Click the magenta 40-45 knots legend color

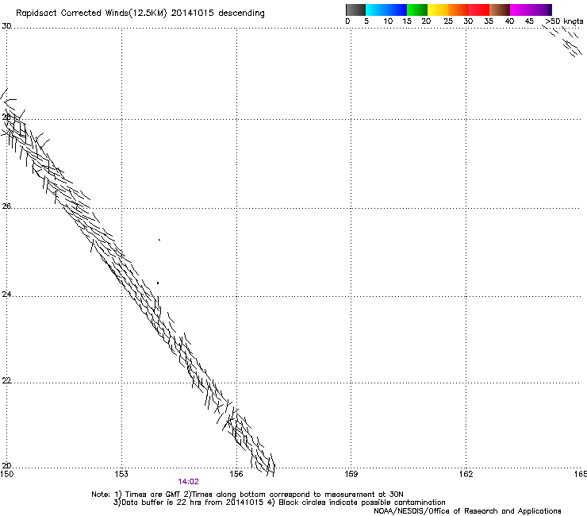point(520,10)
